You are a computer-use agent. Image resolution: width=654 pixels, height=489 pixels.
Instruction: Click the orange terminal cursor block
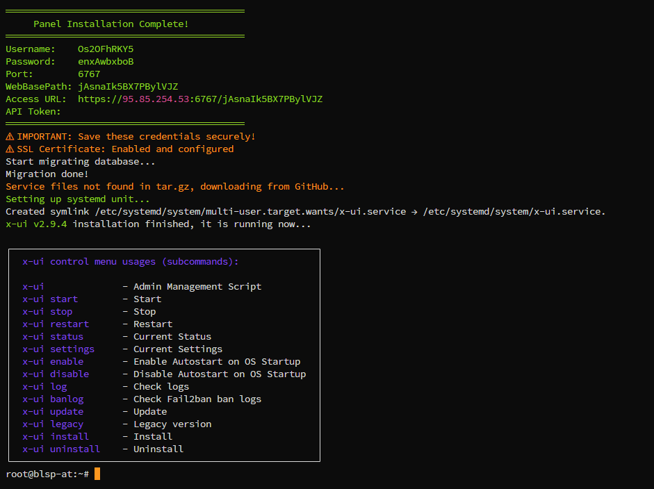97,474
